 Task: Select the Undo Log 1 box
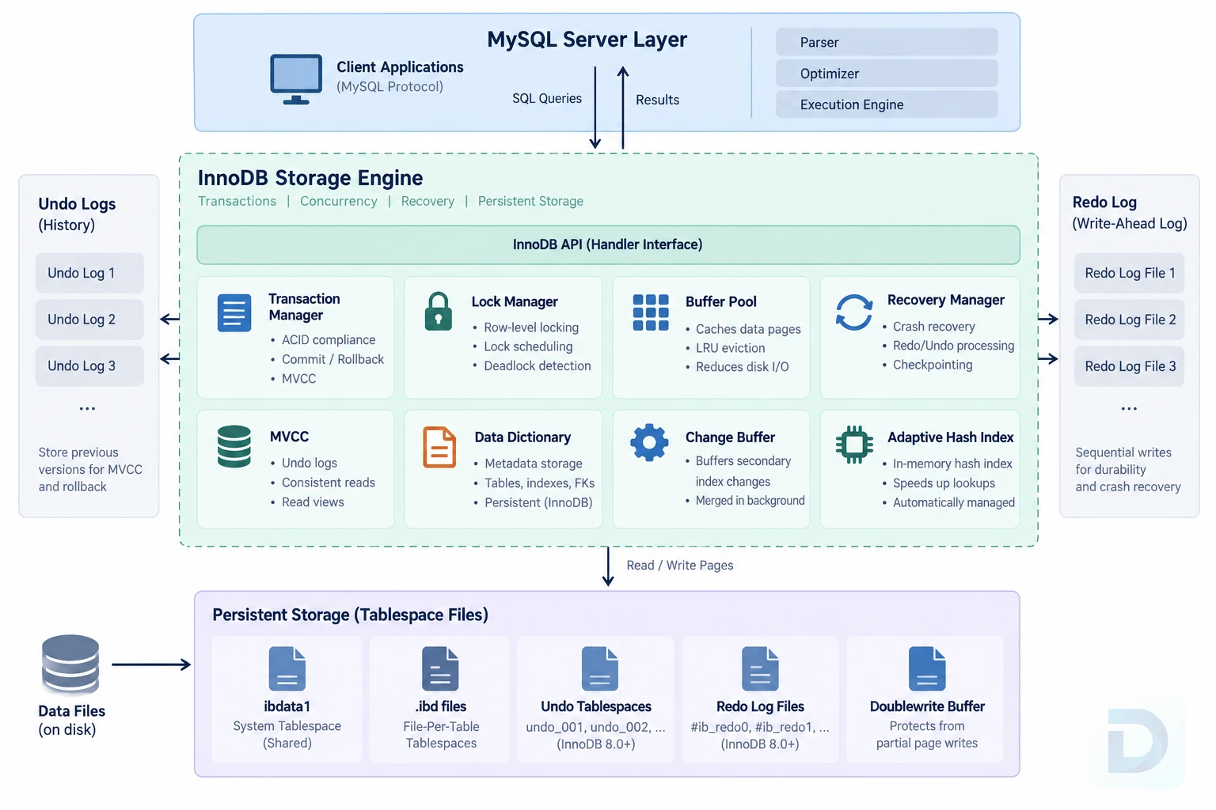[x=89, y=273]
